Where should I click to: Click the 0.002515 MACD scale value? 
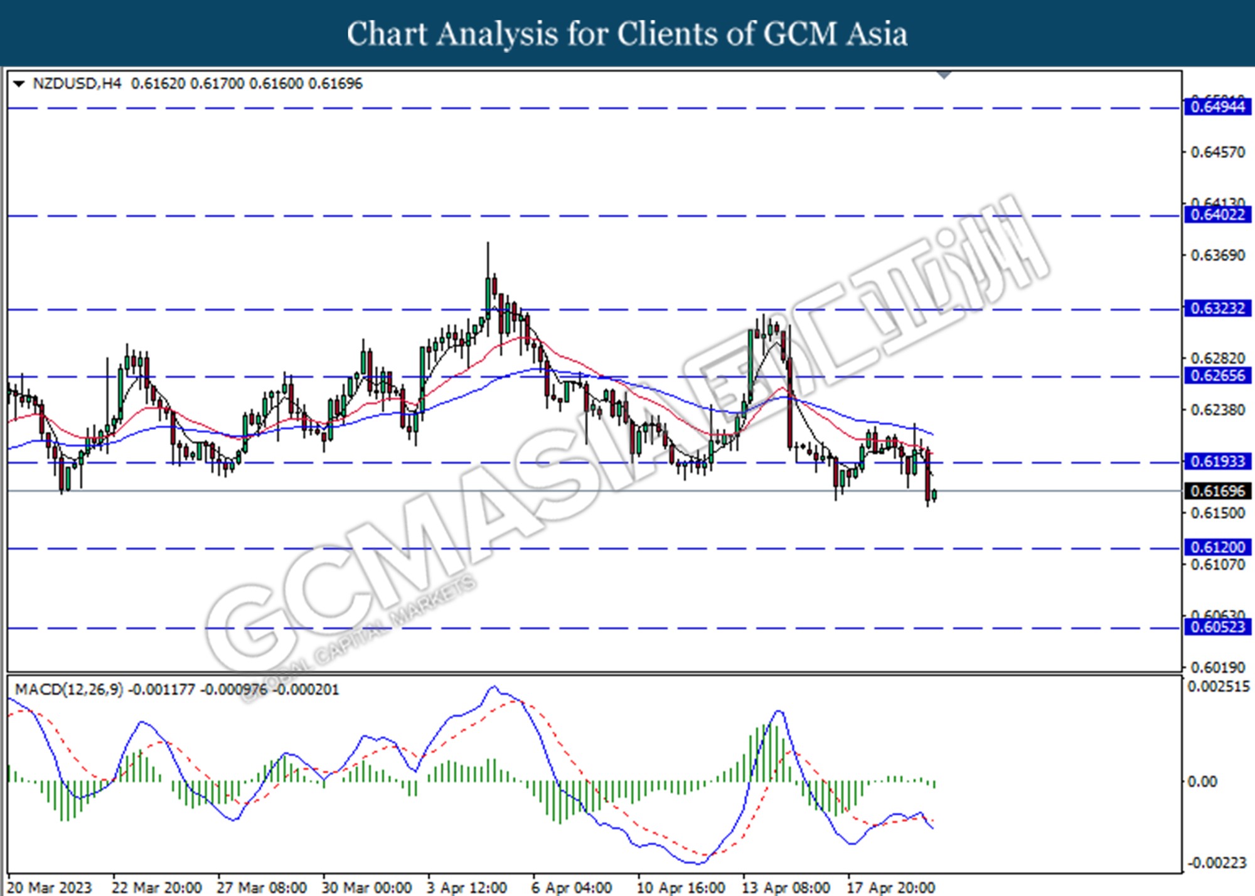tap(1218, 687)
